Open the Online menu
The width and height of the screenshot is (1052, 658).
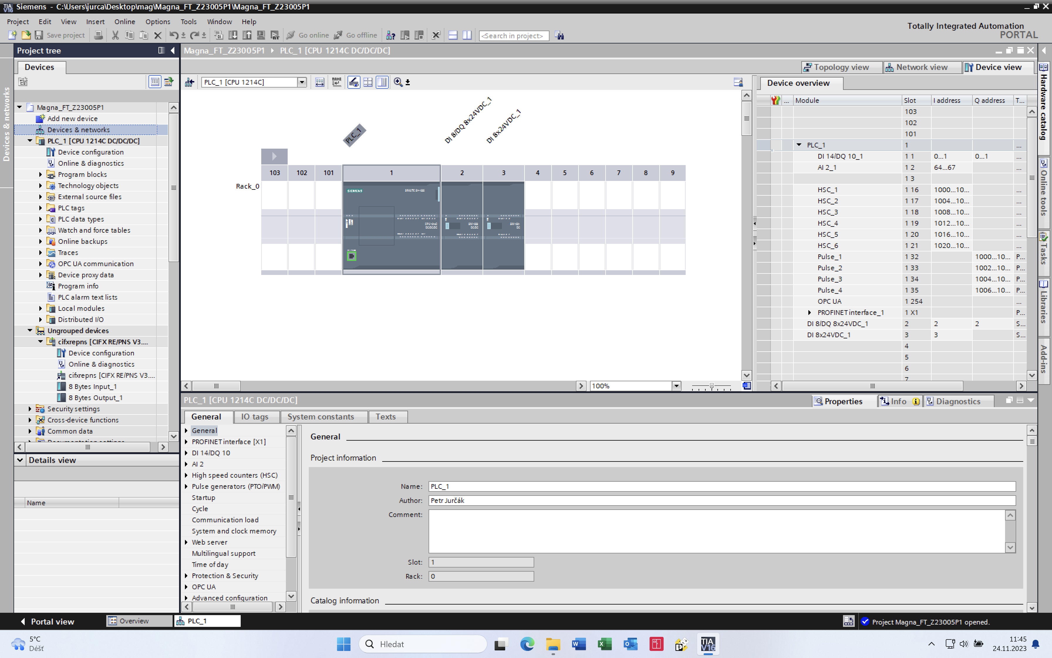click(x=125, y=21)
